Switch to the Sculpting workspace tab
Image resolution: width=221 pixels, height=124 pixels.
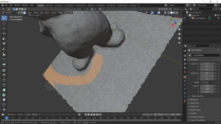[59, 6]
